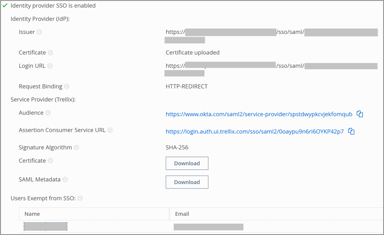384x235 pixels.
Task: Click the Name column header
Action: pos(32,214)
